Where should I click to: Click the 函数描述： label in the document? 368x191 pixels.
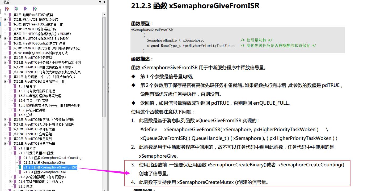click(142, 59)
